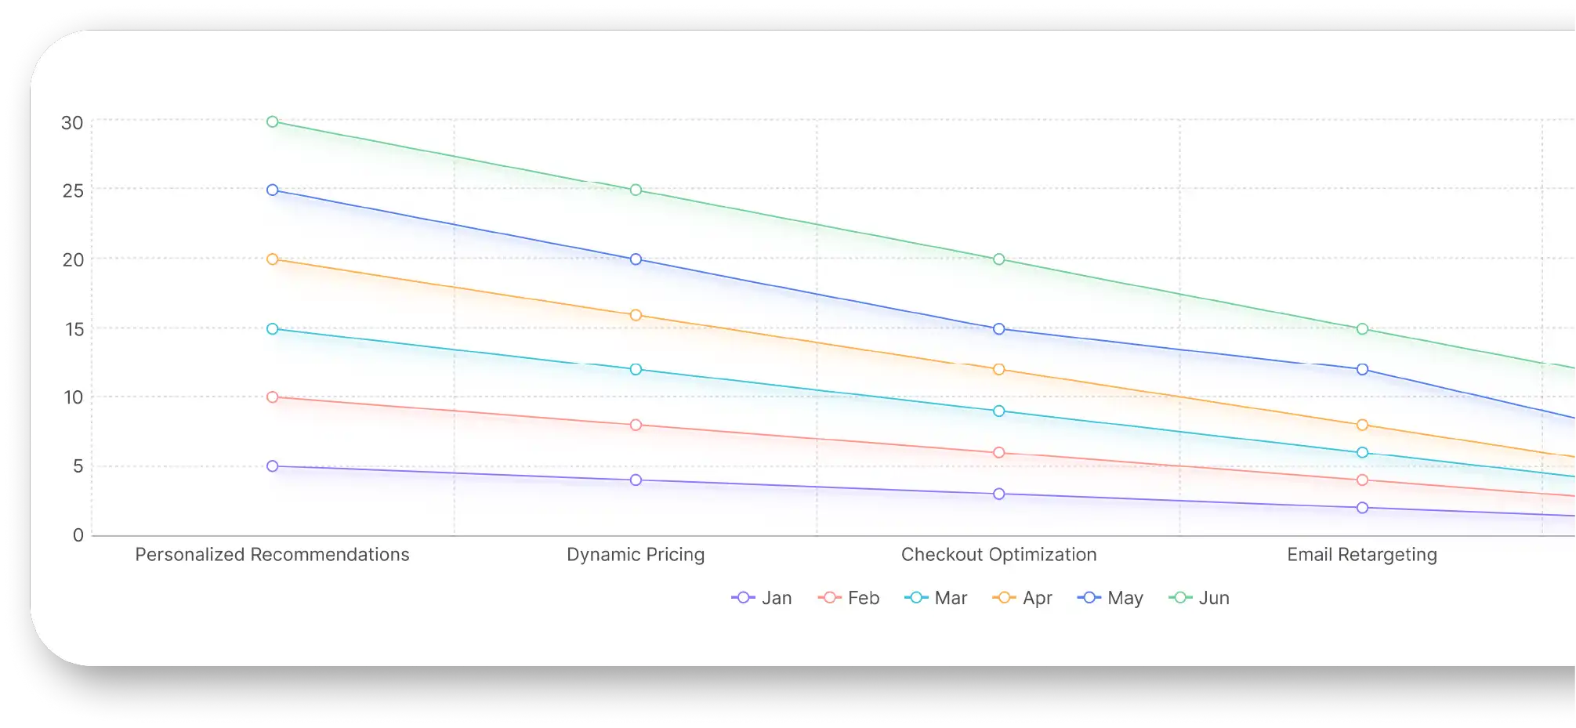Click Jun data point at Personalized Recommendations

point(273,121)
